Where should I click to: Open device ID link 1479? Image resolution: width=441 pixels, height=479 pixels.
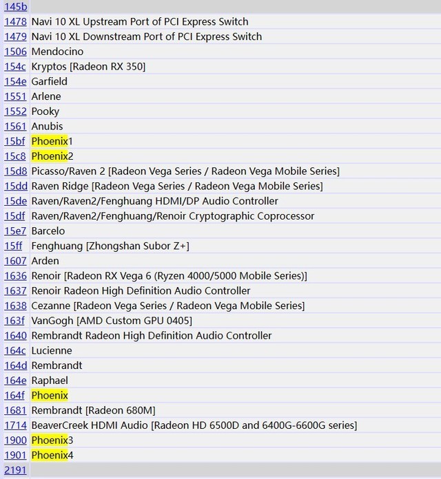(16, 36)
